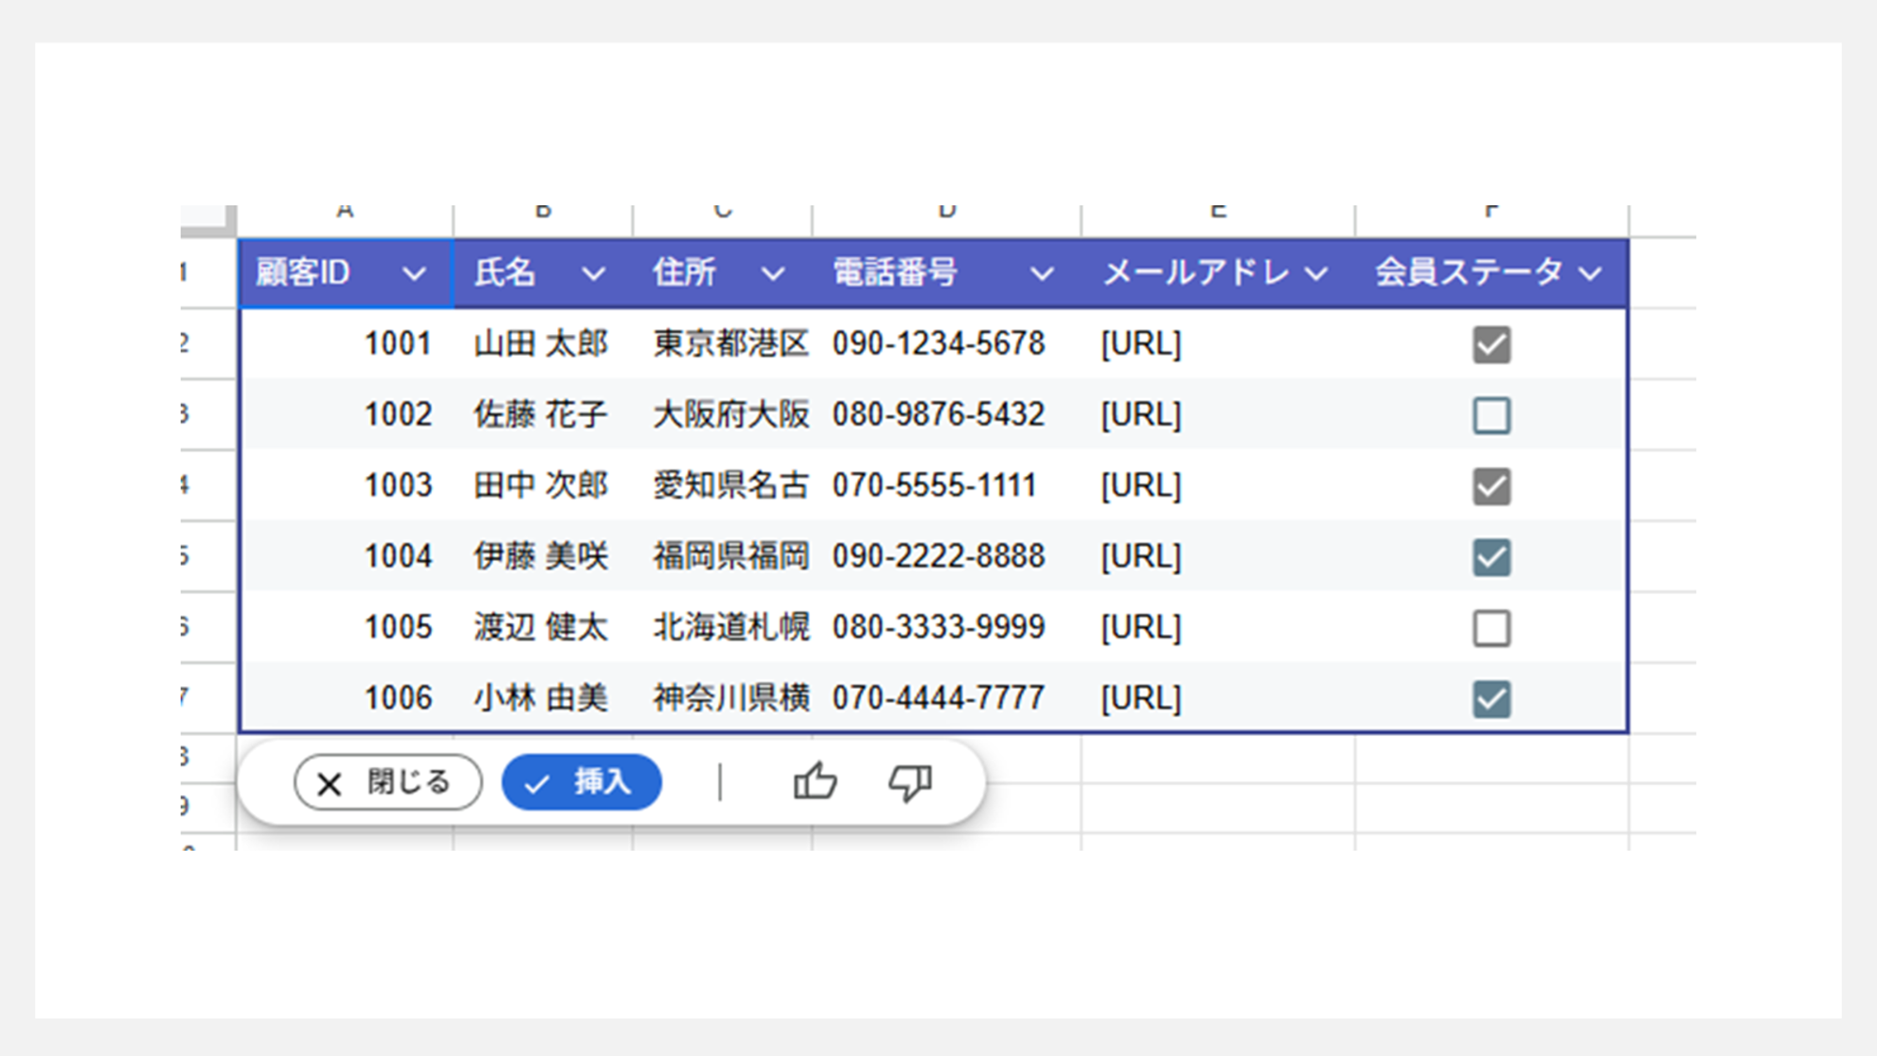The image size is (1877, 1056).
Task: Select the address cell 福岡県福岡
Action: pos(723,555)
